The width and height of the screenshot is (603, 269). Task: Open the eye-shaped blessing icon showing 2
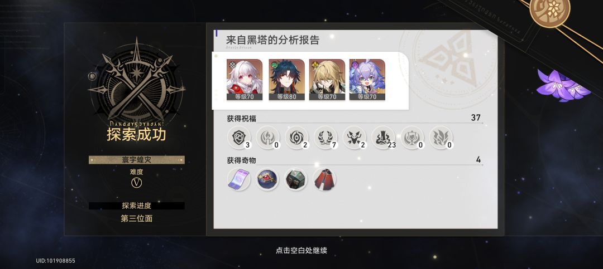click(x=296, y=138)
